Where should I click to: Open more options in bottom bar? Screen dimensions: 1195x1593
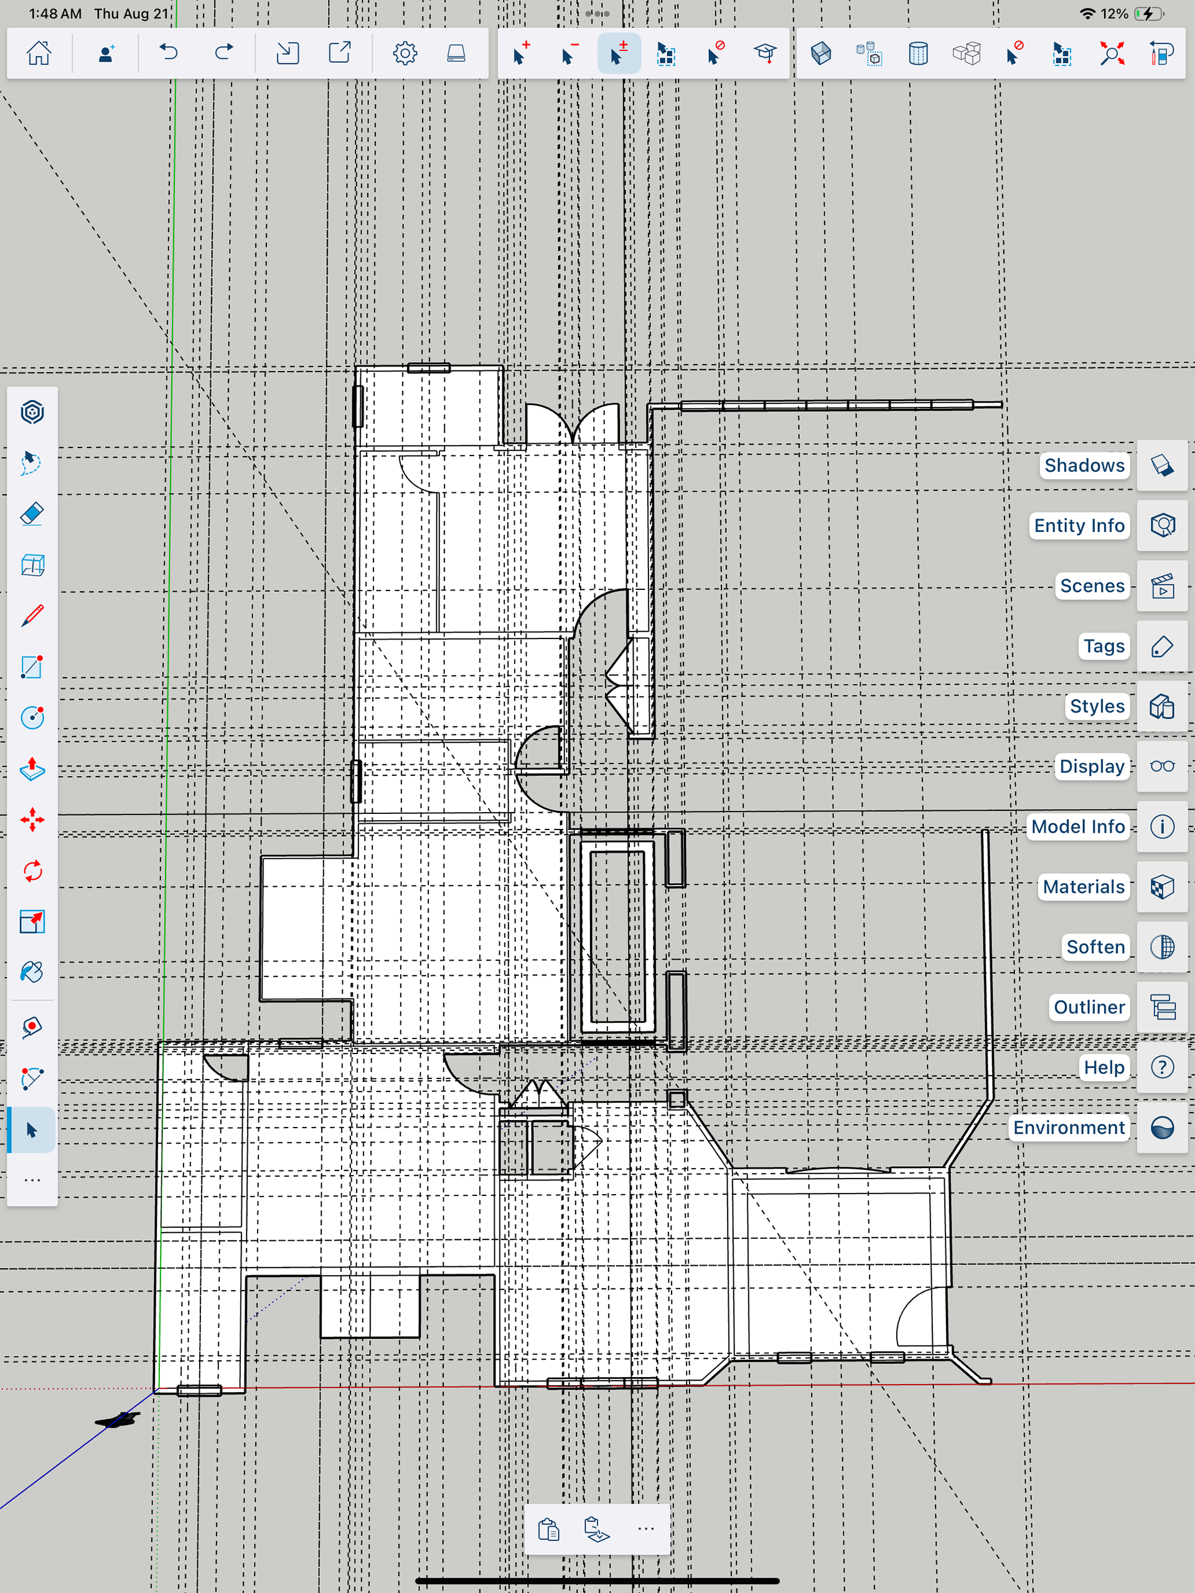645,1528
